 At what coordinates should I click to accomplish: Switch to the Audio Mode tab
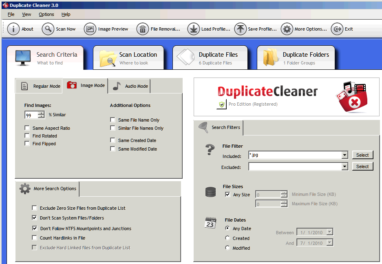(x=129, y=86)
